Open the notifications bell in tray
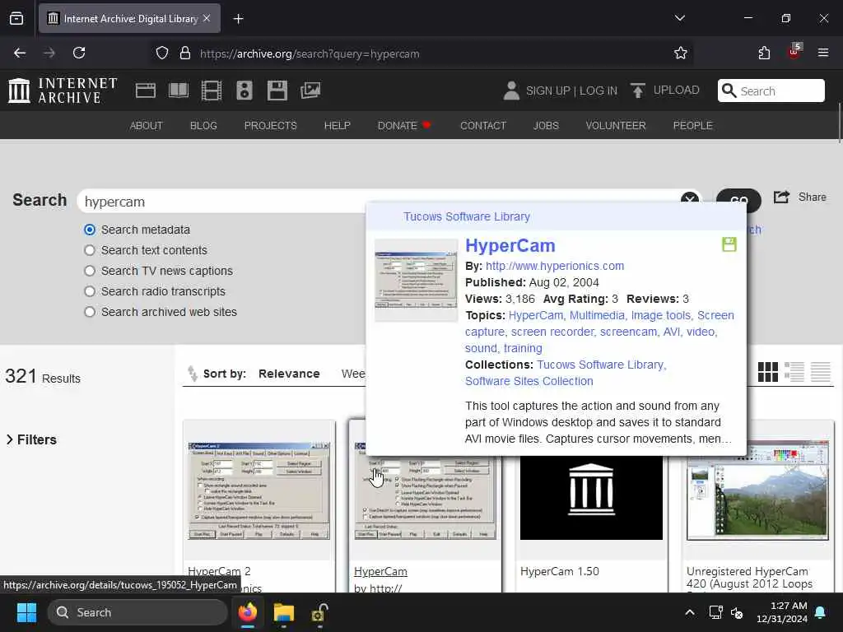This screenshot has height=632, width=843. 821,612
